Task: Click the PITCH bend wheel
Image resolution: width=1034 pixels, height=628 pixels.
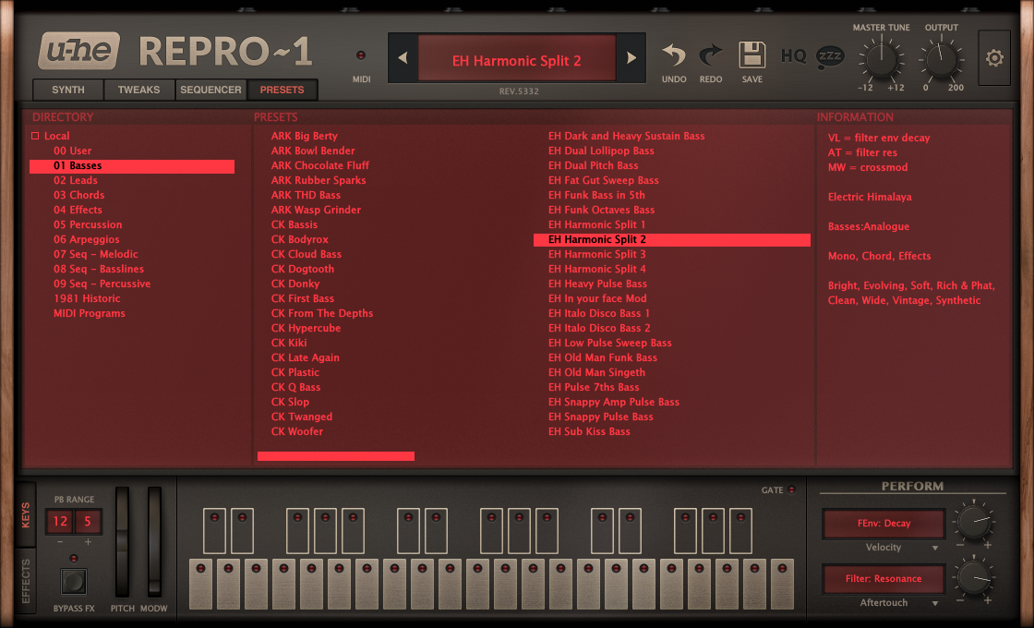Action: coord(122,542)
